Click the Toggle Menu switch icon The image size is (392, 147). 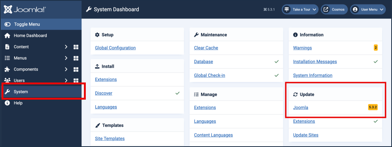[8, 24]
